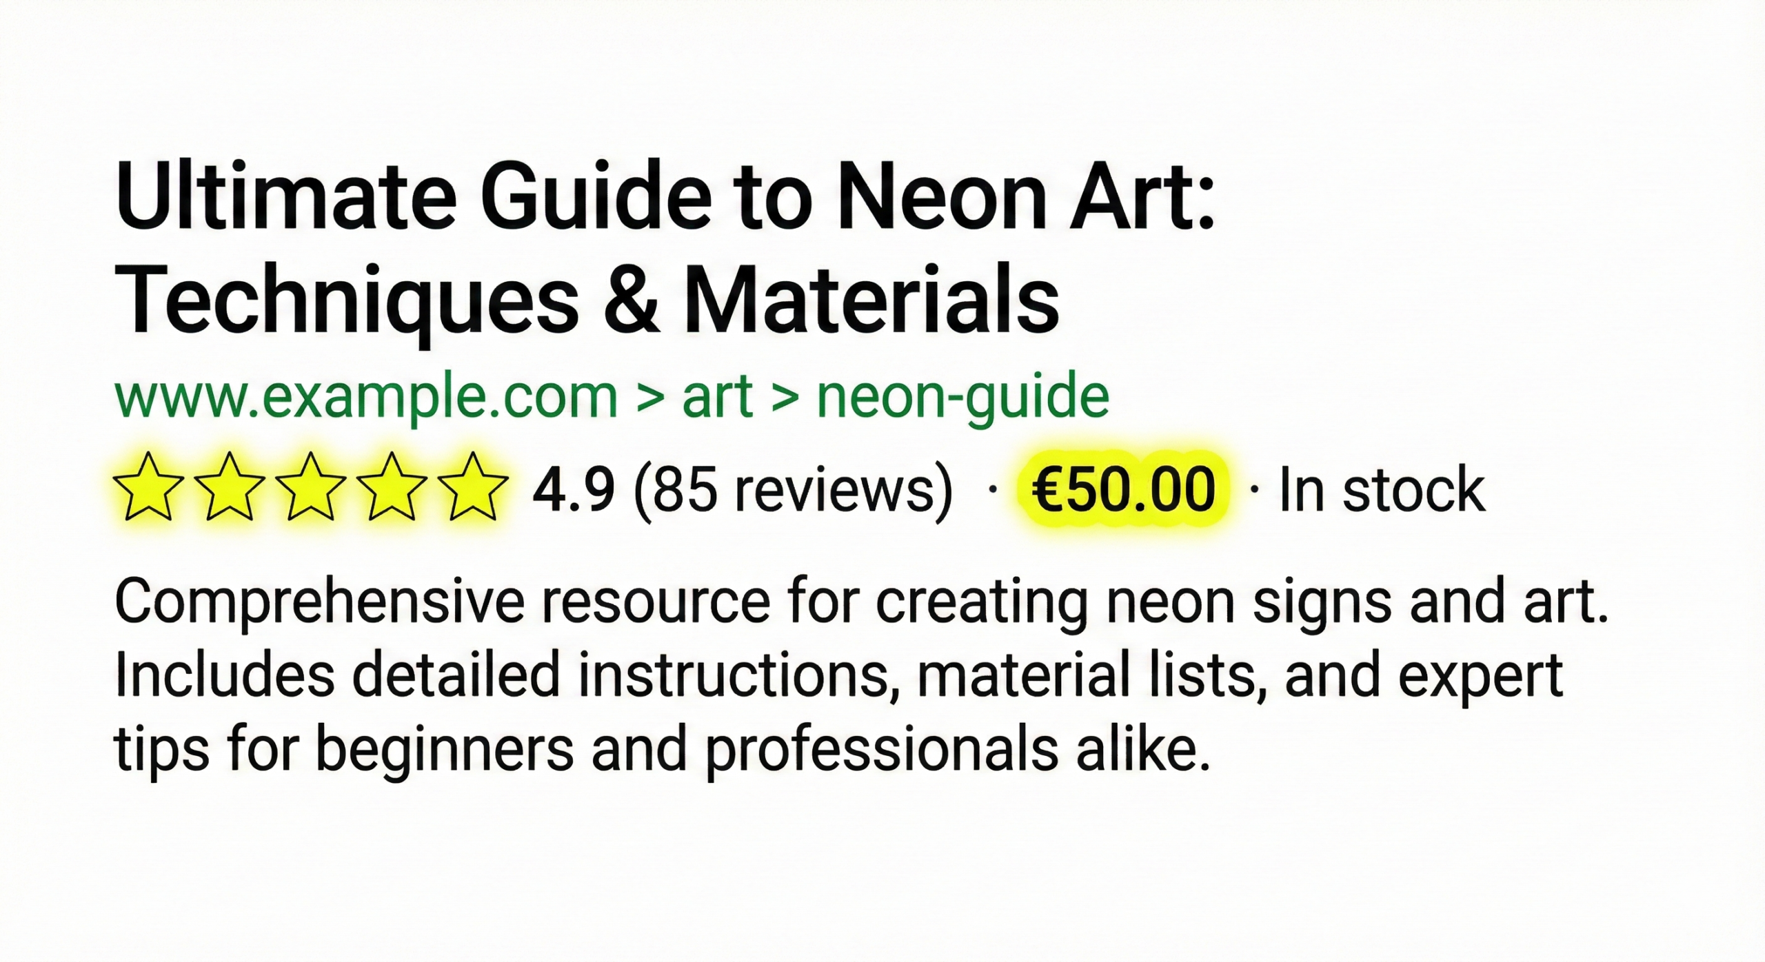The width and height of the screenshot is (1765, 962).
Task: Click the "Comprehensive resource" description line
Action: point(860,602)
